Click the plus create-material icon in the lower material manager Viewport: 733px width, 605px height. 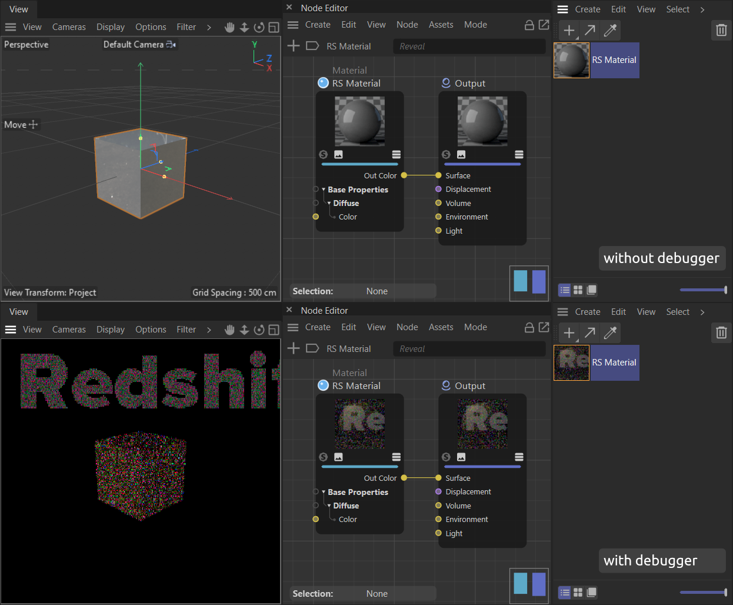(x=569, y=333)
